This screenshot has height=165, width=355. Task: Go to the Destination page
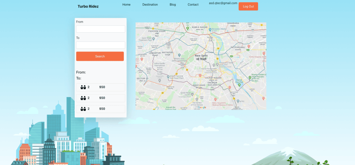[150, 5]
